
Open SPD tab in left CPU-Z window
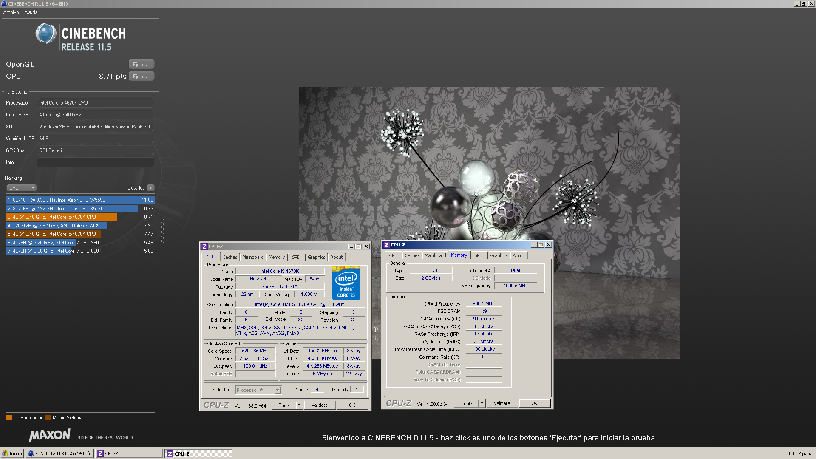(296, 257)
